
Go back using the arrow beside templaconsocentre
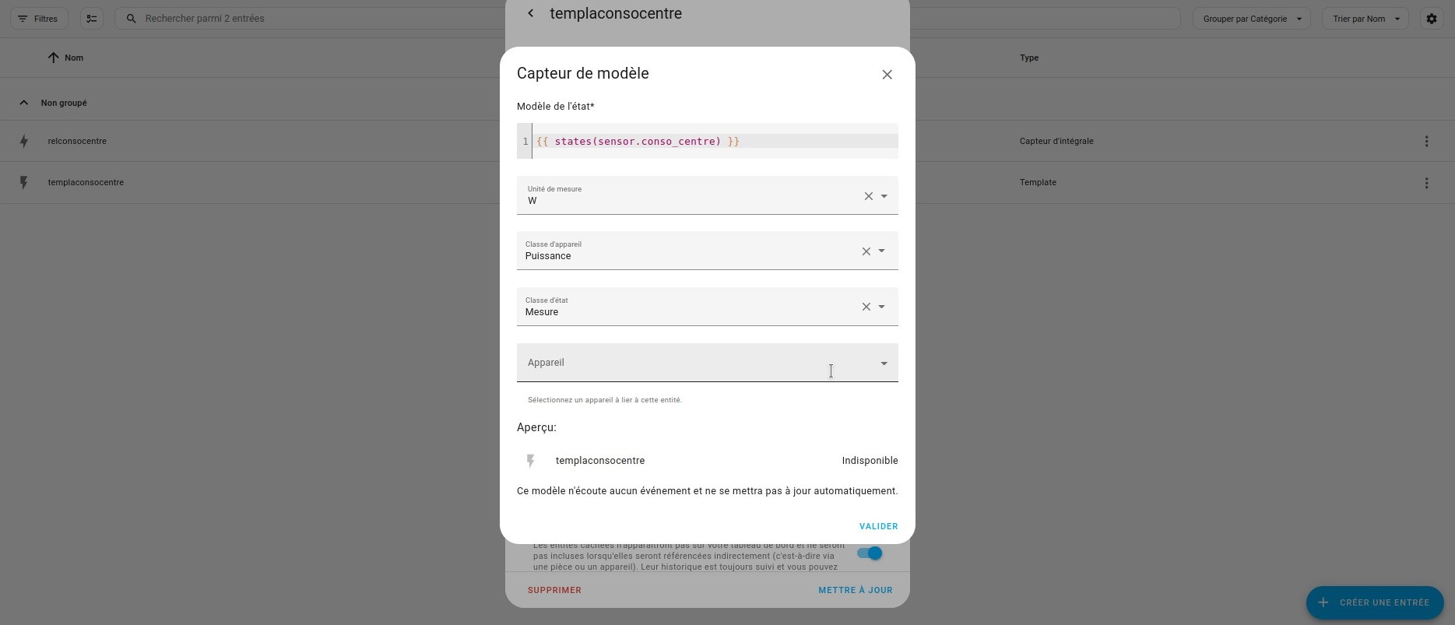530,13
